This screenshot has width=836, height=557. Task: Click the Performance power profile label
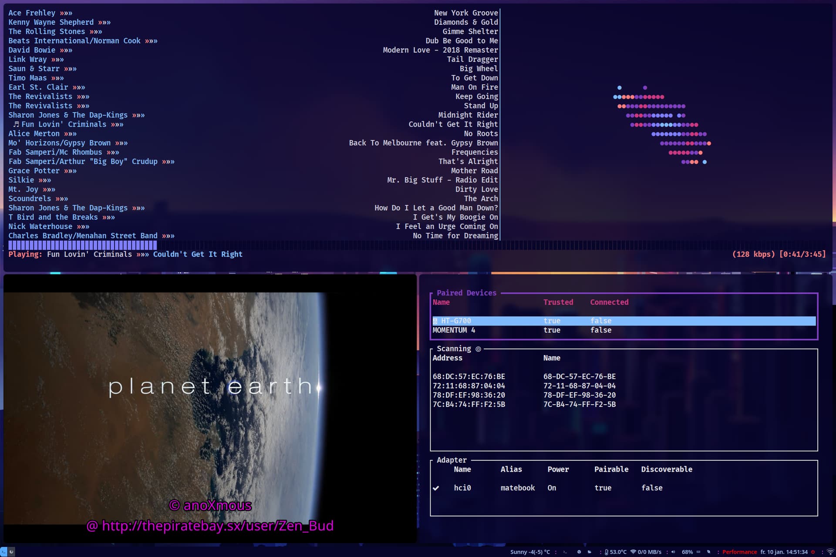coord(739,552)
